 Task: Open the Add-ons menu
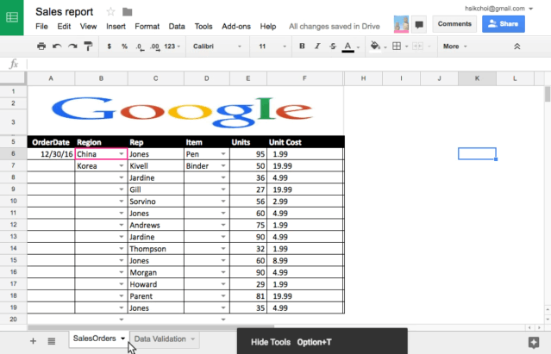click(x=236, y=27)
